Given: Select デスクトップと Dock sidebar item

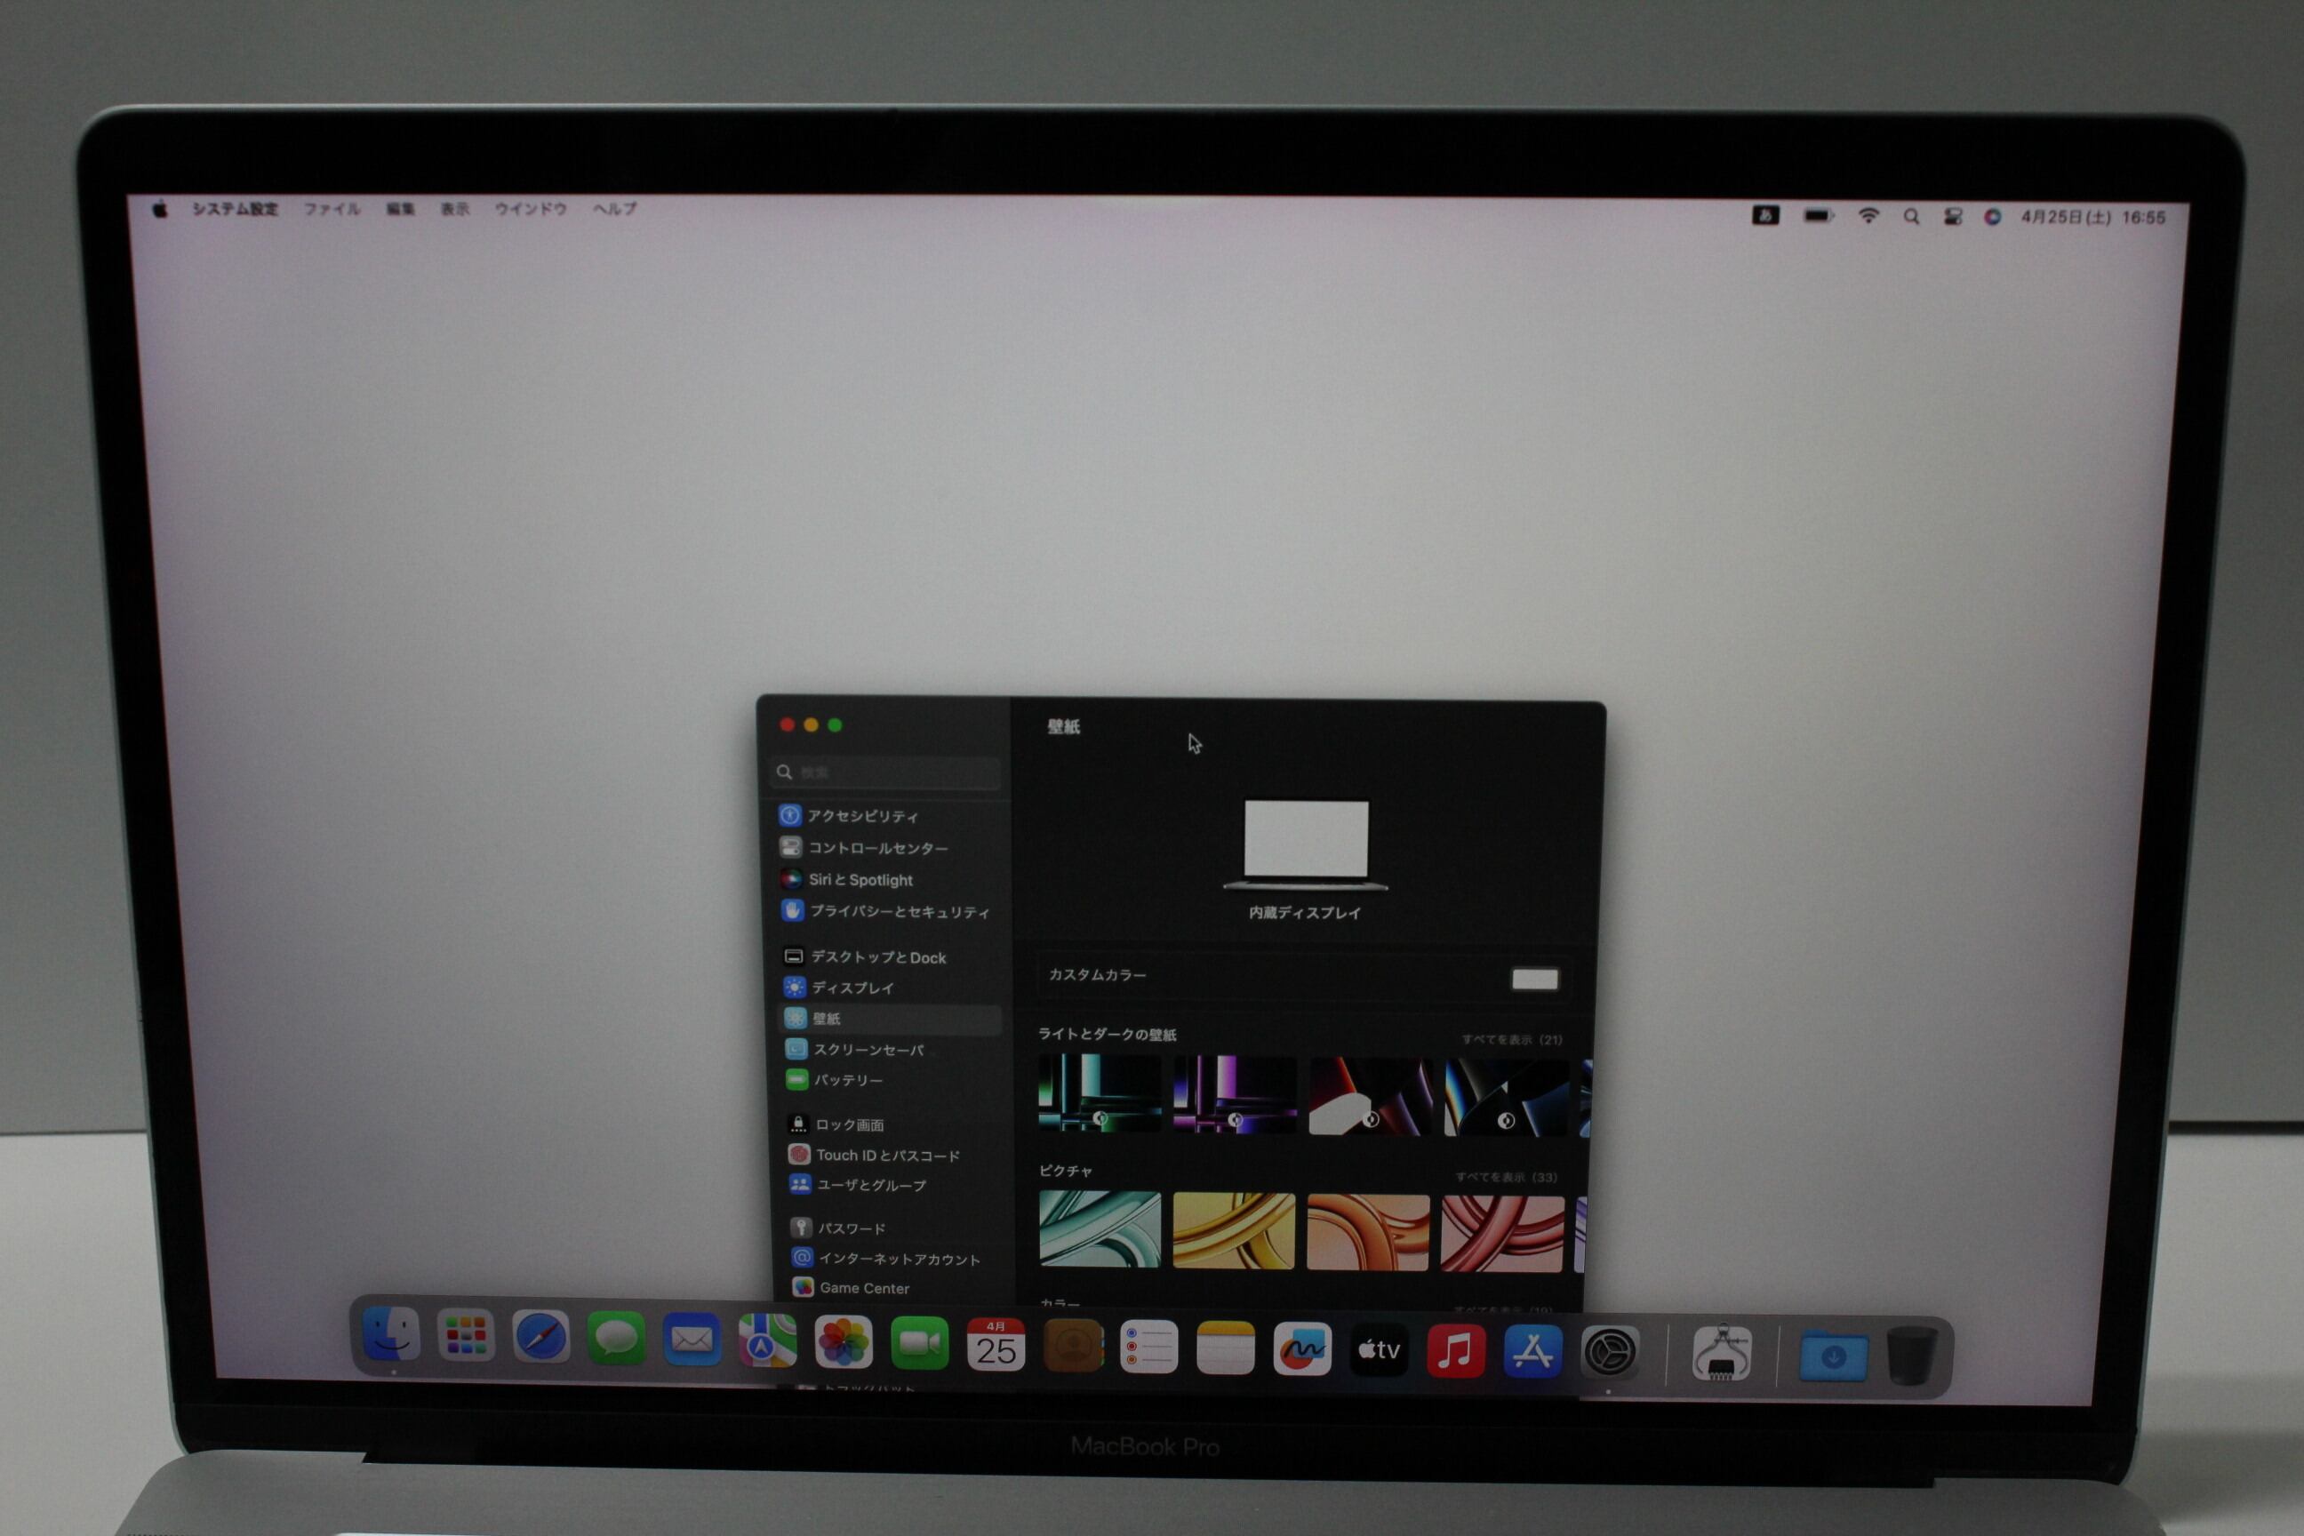Looking at the screenshot, I should tap(877, 957).
